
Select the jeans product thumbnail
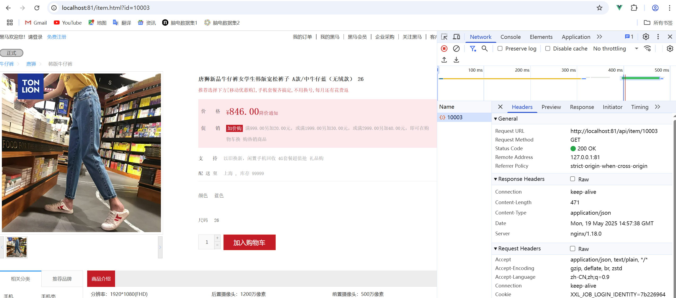pyautogui.click(x=16, y=247)
